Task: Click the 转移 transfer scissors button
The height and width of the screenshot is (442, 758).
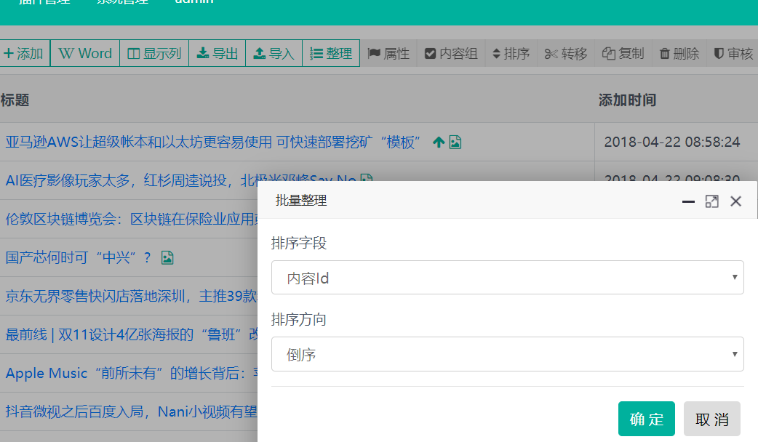Action: (566, 53)
